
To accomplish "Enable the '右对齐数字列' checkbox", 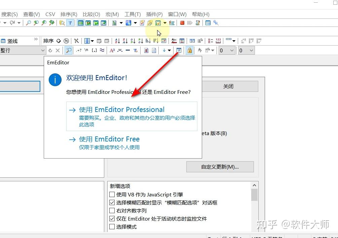I will click(x=112, y=211).
